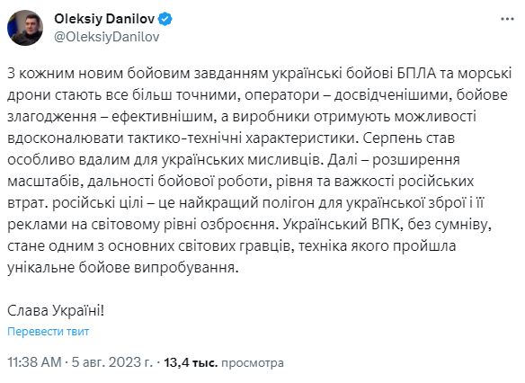Click the last tweet line унікальне бойове випробування
This screenshot has width=525, height=383.
123,268
